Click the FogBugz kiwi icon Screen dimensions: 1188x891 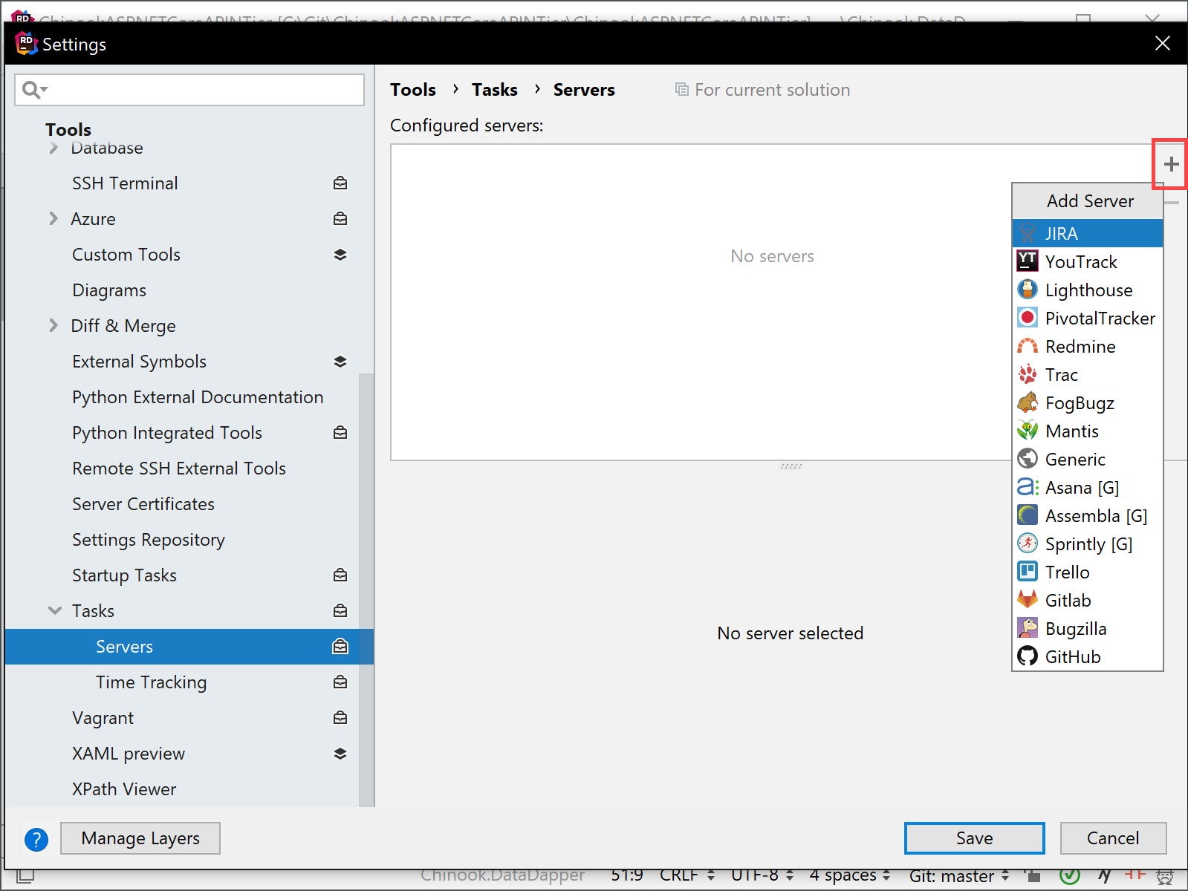tap(1028, 402)
